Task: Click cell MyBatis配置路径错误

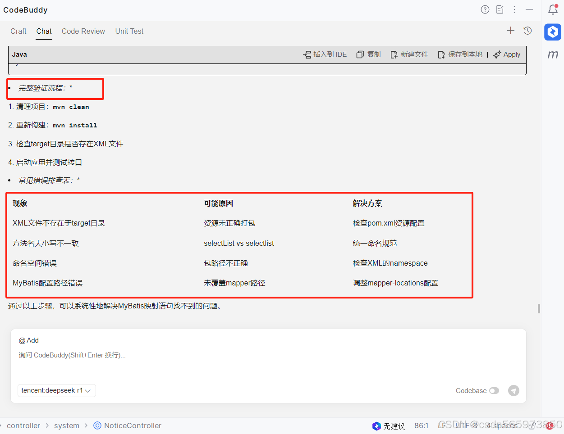Action: (x=48, y=283)
